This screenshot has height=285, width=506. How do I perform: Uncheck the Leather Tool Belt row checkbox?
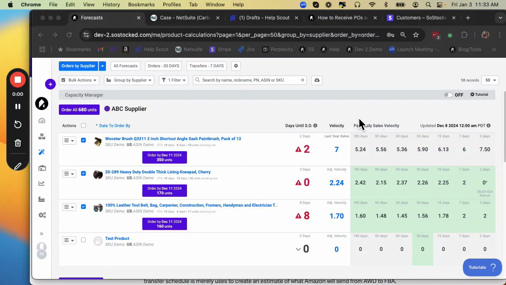[x=83, y=207]
